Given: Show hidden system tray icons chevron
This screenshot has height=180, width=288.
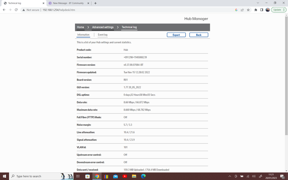Looking at the screenshot, I should click(x=230, y=176).
